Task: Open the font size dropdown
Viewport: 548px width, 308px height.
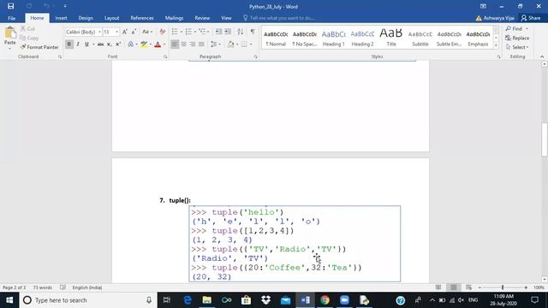Action: [116, 32]
